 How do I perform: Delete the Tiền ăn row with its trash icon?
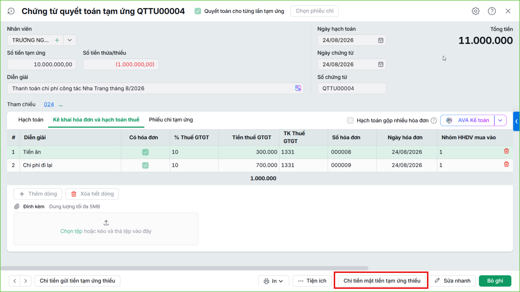(x=506, y=151)
